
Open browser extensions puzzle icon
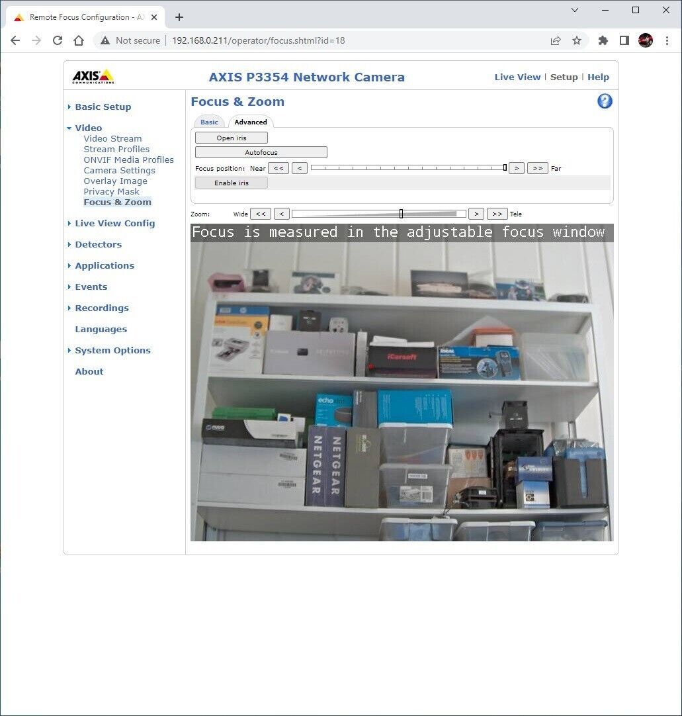(603, 40)
